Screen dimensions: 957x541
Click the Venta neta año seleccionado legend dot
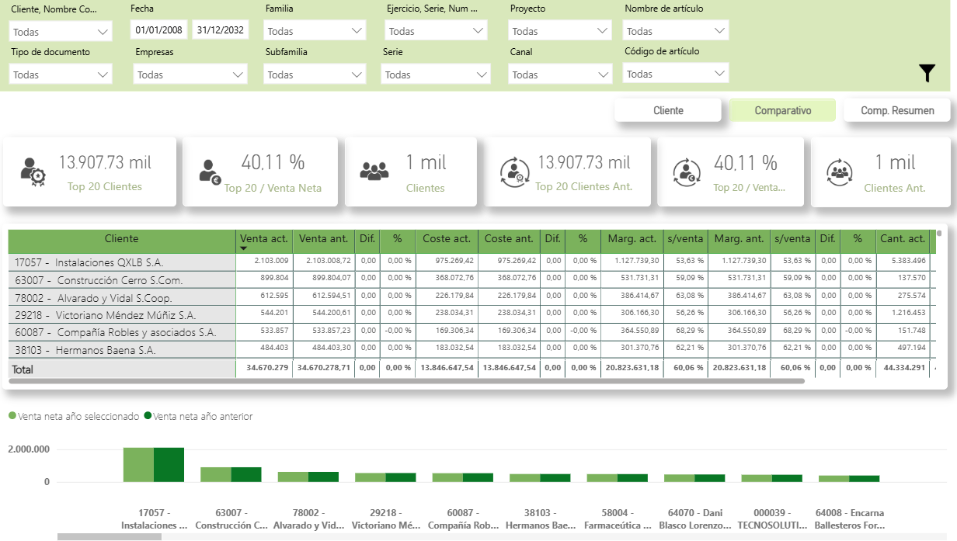12,416
